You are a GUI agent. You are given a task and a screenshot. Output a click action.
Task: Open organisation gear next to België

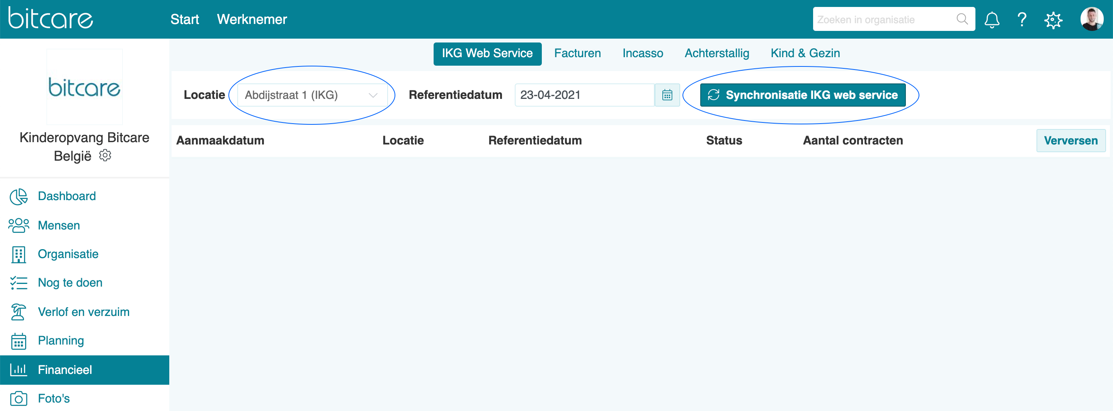coord(105,155)
